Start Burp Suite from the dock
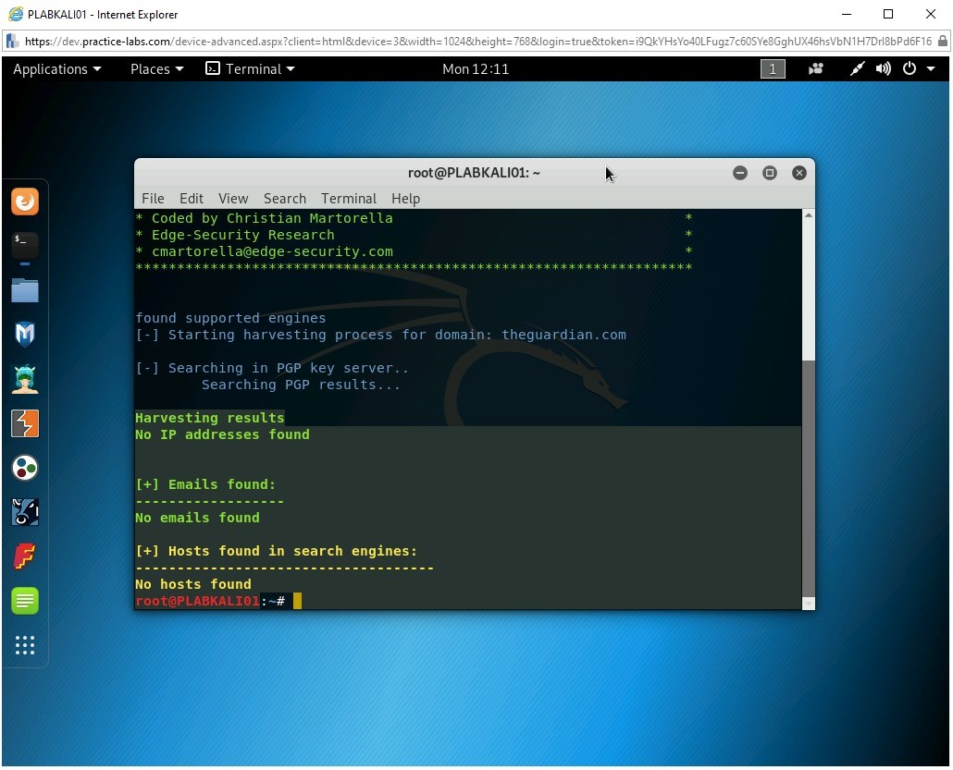This screenshot has height=770, width=953. [x=25, y=423]
